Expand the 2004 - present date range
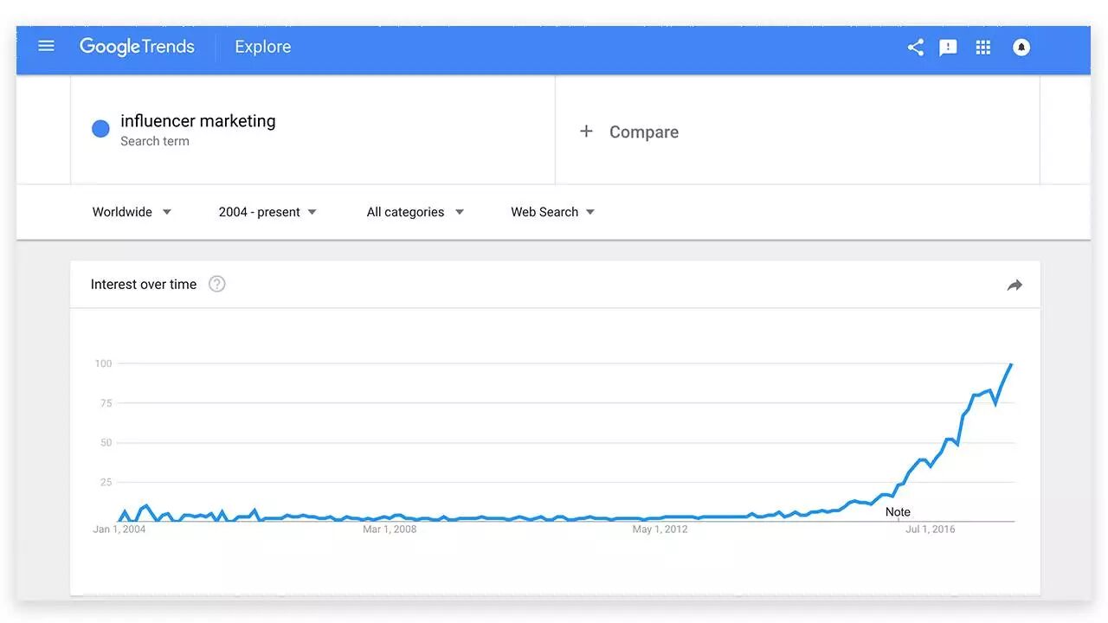 (267, 212)
